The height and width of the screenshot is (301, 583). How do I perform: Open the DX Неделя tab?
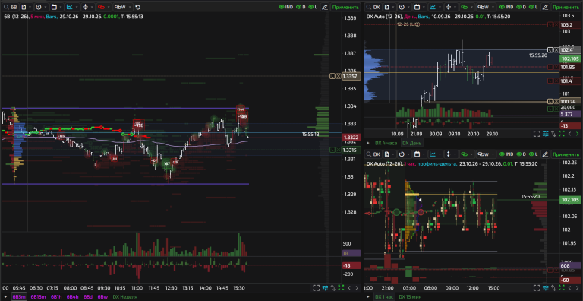pos(125,297)
